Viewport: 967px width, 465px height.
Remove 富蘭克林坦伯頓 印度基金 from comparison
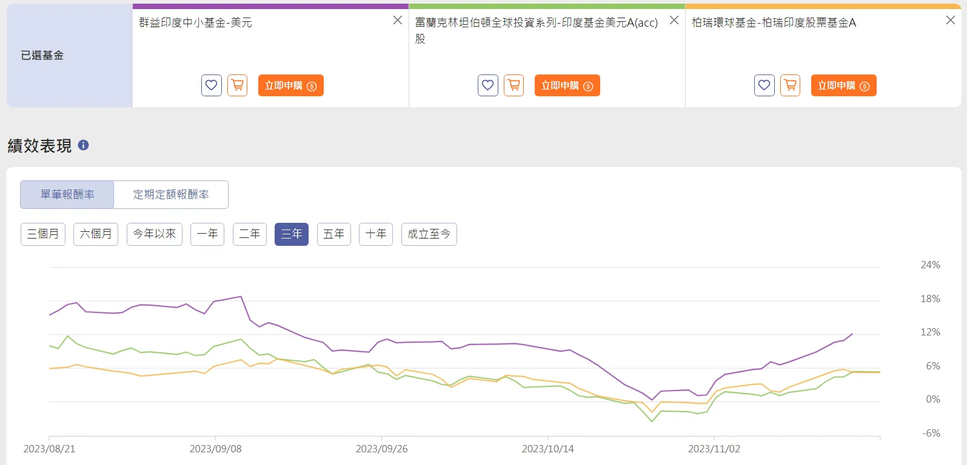coord(674,20)
